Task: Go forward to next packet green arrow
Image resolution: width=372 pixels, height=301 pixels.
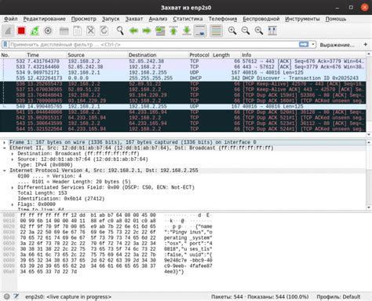Action: click(147, 31)
